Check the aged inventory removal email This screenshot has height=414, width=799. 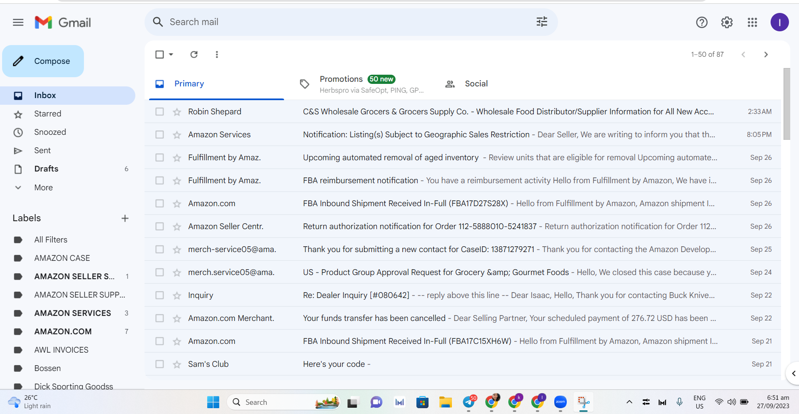tap(160, 158)
